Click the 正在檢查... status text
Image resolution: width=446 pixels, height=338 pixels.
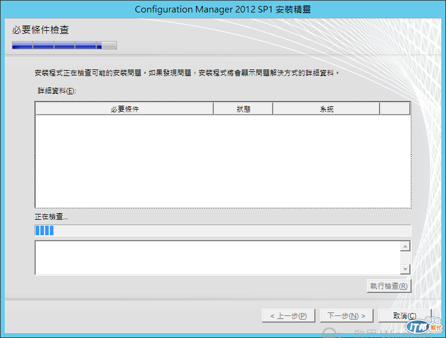(x=51, y=217)
